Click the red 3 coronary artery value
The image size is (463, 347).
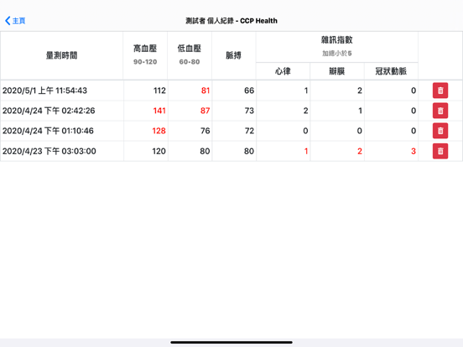(414, 151)
